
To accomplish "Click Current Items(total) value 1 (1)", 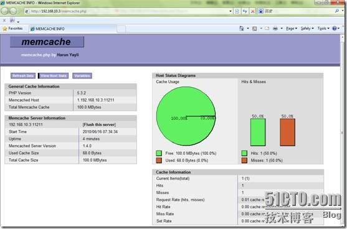I will pos(245,179).
